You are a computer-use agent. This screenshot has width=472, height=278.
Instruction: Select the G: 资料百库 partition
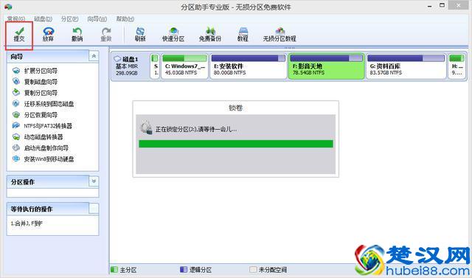[x=406, y=66]
